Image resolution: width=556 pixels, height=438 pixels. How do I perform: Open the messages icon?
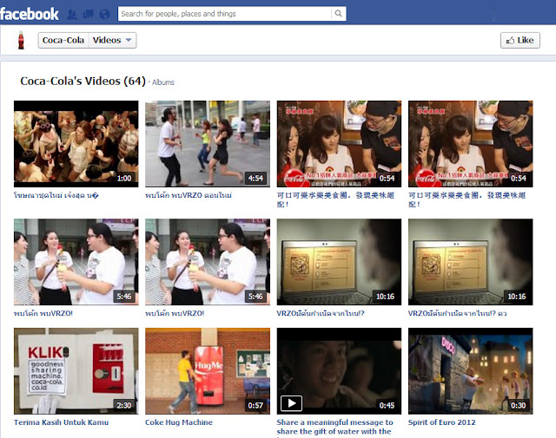point(89,14)
